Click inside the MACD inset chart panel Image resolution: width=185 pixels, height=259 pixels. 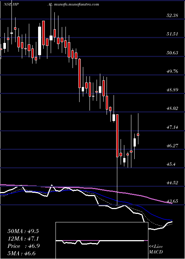pos(102,240)
